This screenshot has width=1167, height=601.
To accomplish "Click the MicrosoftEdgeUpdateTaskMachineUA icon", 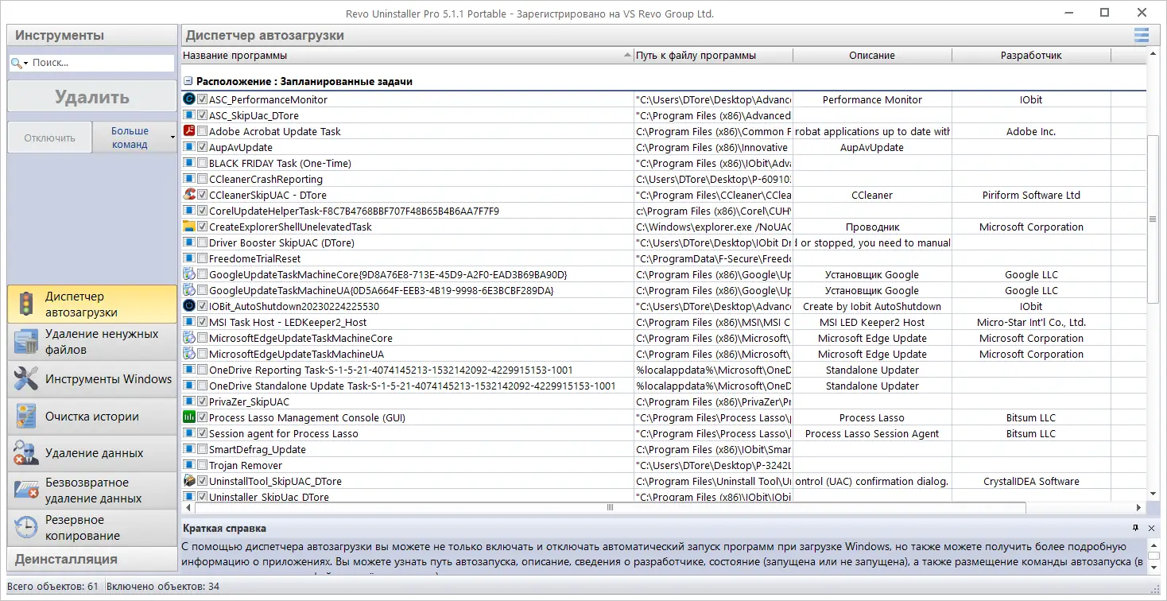I will click(x=189, y=354).
